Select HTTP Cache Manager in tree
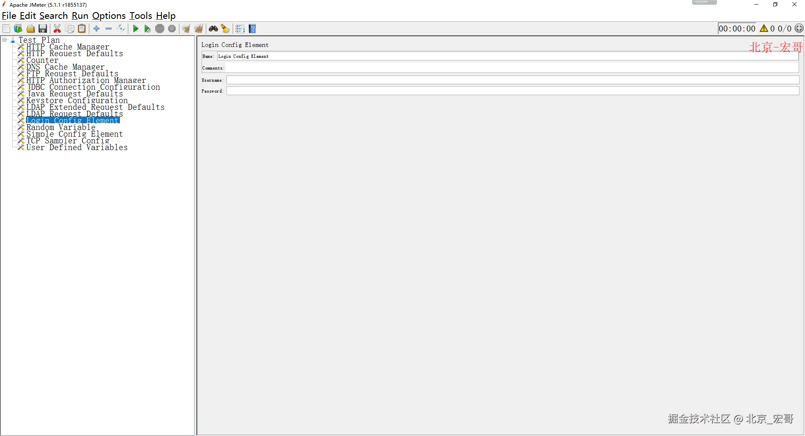This screenshot has width=805, height=436. [x=68, y=47]
